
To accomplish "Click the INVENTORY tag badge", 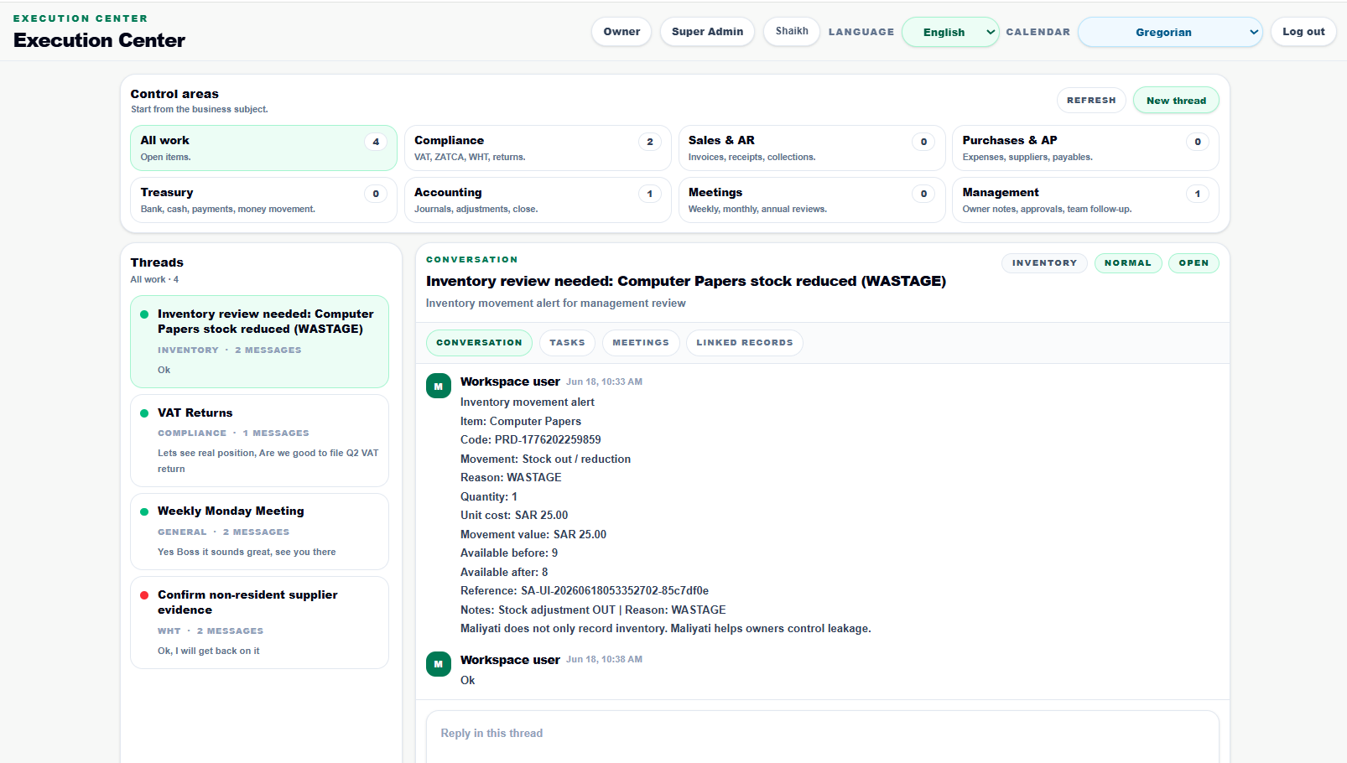I will pos(1044,263).
